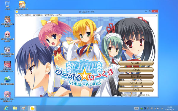Image resolution: width=178 pixels, height=111 pixels.
Task: Click the taskbar clock showing 2012/08/18
Action: (x=170, y=108)
